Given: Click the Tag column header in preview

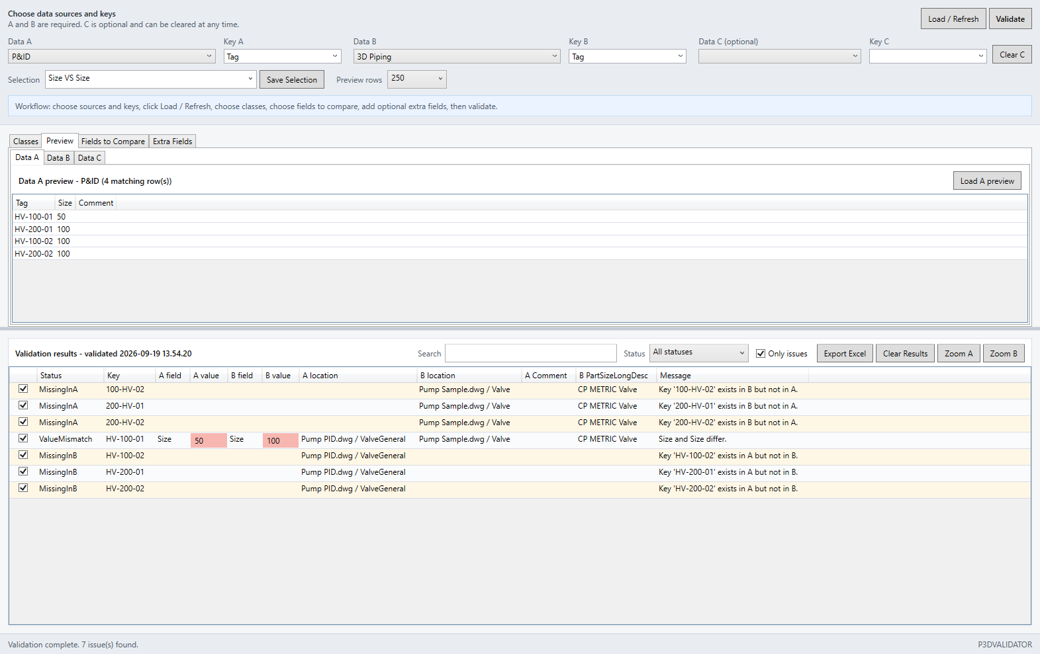Looking at the screenshot, I should pos(34,203).
